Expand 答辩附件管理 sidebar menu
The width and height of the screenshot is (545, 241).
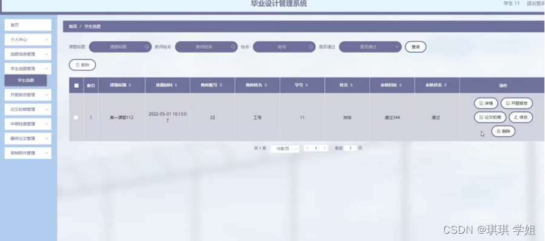[x=28, y=153]
